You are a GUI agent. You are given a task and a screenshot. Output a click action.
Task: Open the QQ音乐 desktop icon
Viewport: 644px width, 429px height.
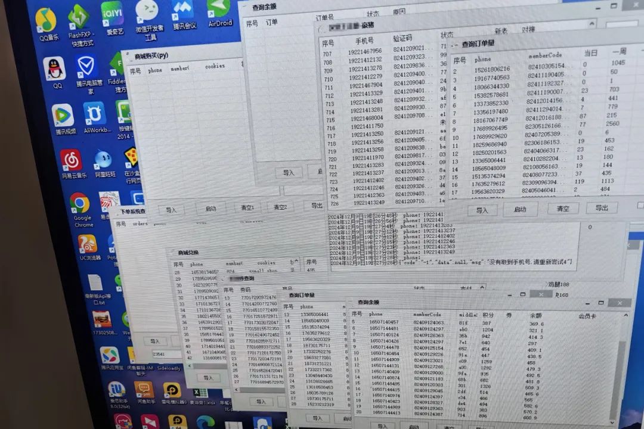[x=45, y=21]
